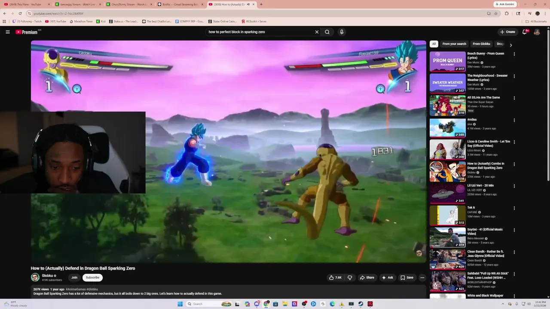Click the Chrome address bar URL

(x=58, y=13)
